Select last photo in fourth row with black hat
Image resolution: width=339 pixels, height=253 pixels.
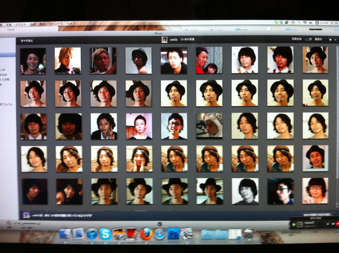click(316, 158)
